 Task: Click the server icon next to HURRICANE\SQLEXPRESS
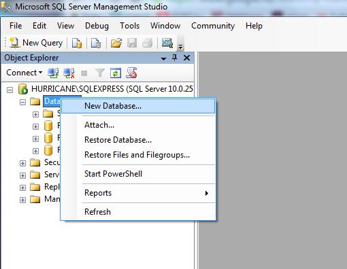[x=23, y=89]
